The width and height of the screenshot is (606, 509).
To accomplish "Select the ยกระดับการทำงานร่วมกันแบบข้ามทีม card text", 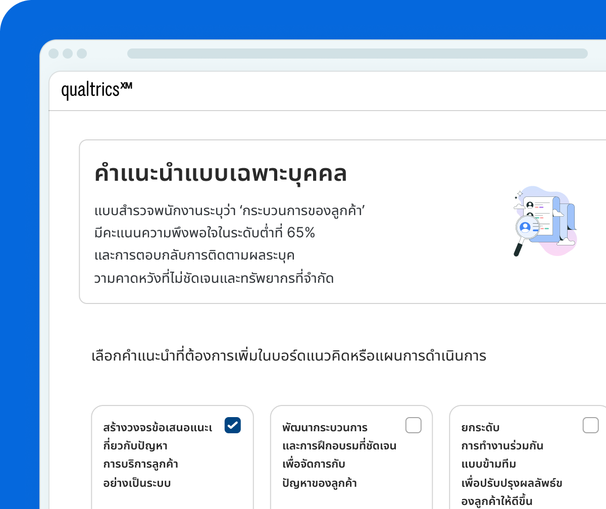I will click(512, 465).
